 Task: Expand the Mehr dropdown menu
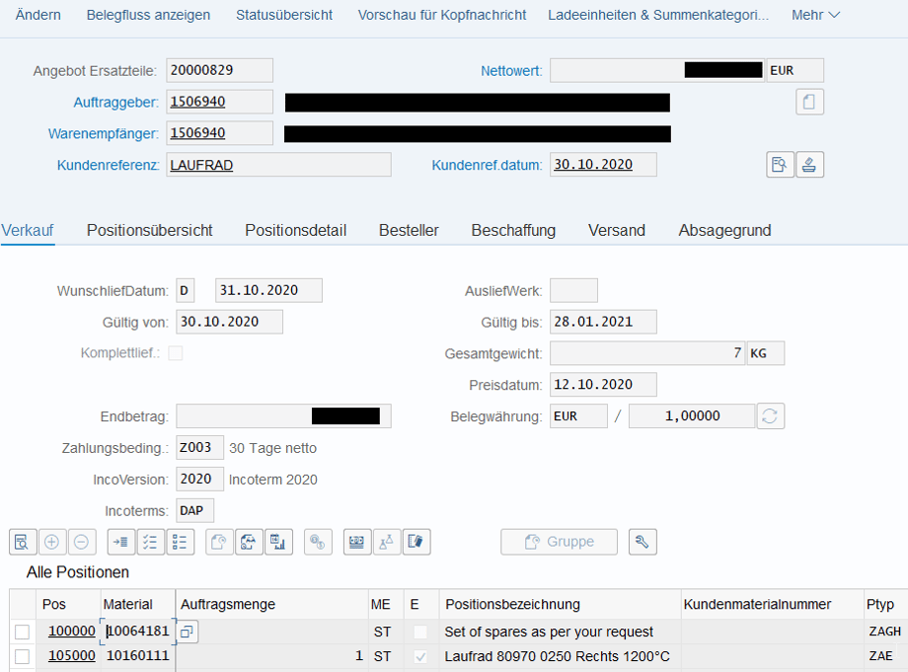[x=815, y=15]
